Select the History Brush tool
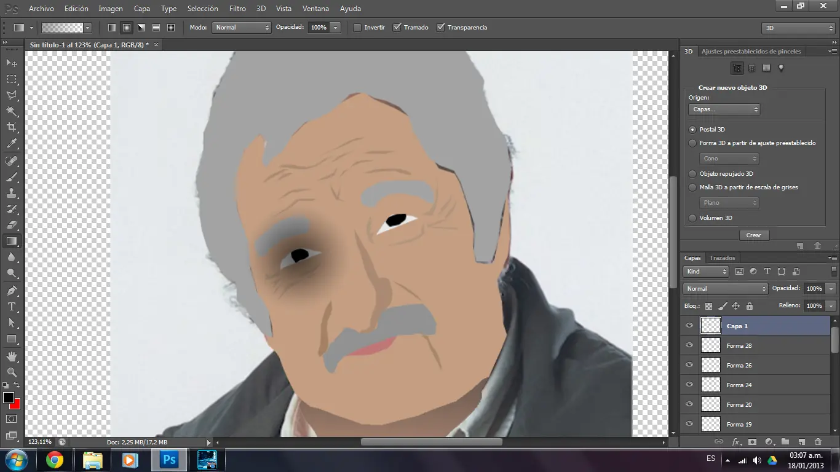This screenshot has width=840, height=472. [11, 209]
